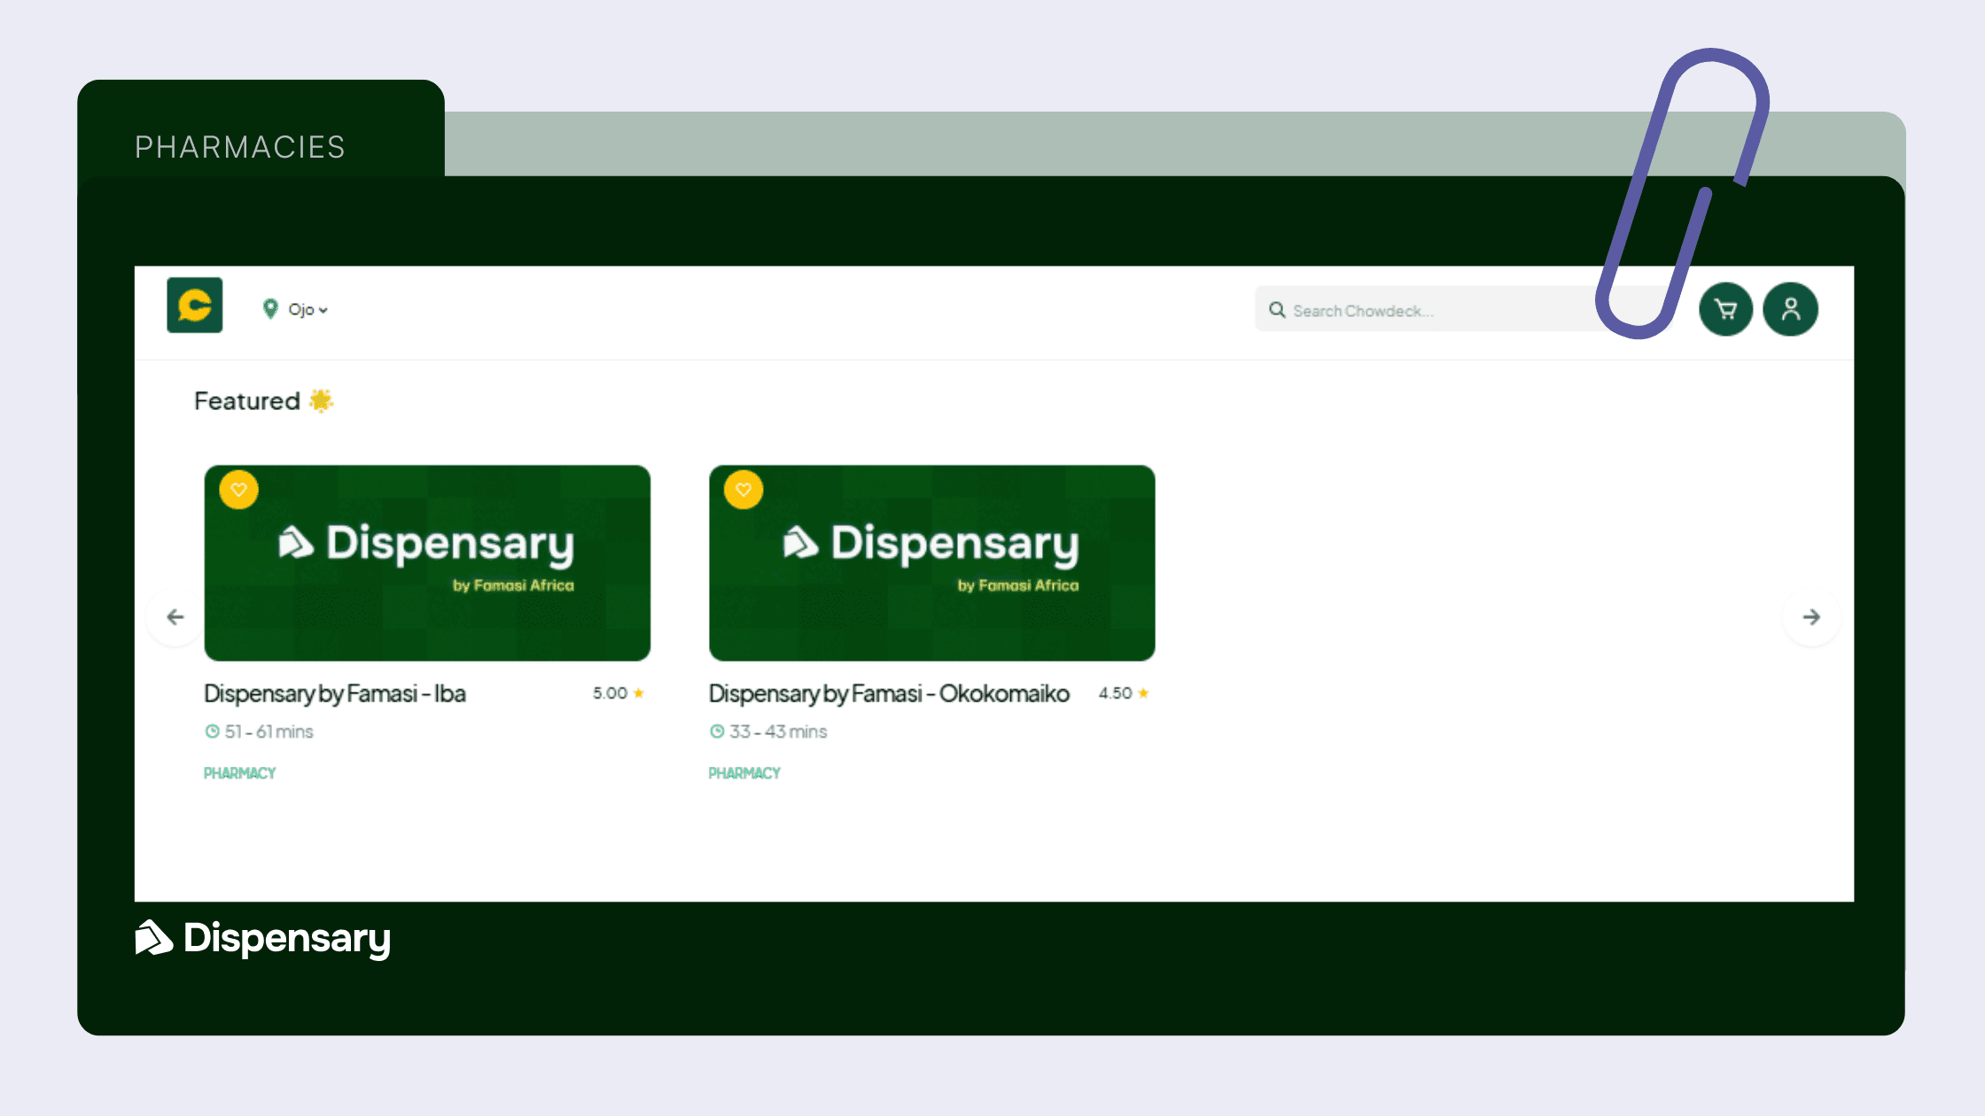The height and width of the screenshot is (1116, 1985).
Task: Go to next featured items arrow
Action: 1811,616
